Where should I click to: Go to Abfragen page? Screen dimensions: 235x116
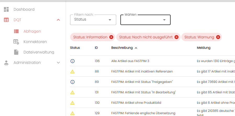pyautogui.click(x=32, y=31)
